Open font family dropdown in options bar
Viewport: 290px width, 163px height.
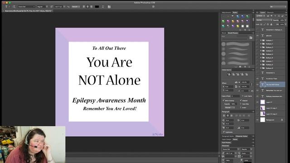pos(26,7)
